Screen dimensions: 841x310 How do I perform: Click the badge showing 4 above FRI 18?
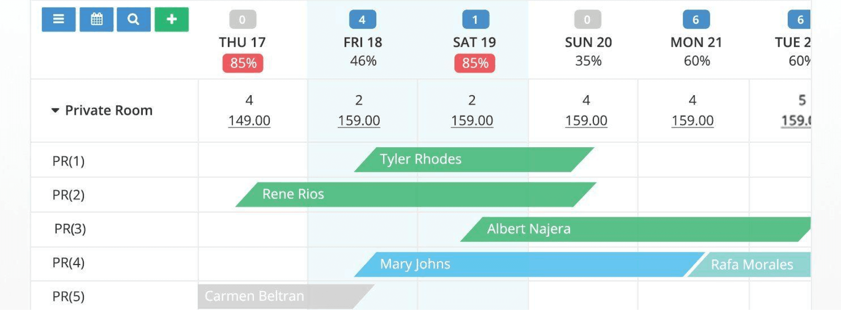coord(363,20)
